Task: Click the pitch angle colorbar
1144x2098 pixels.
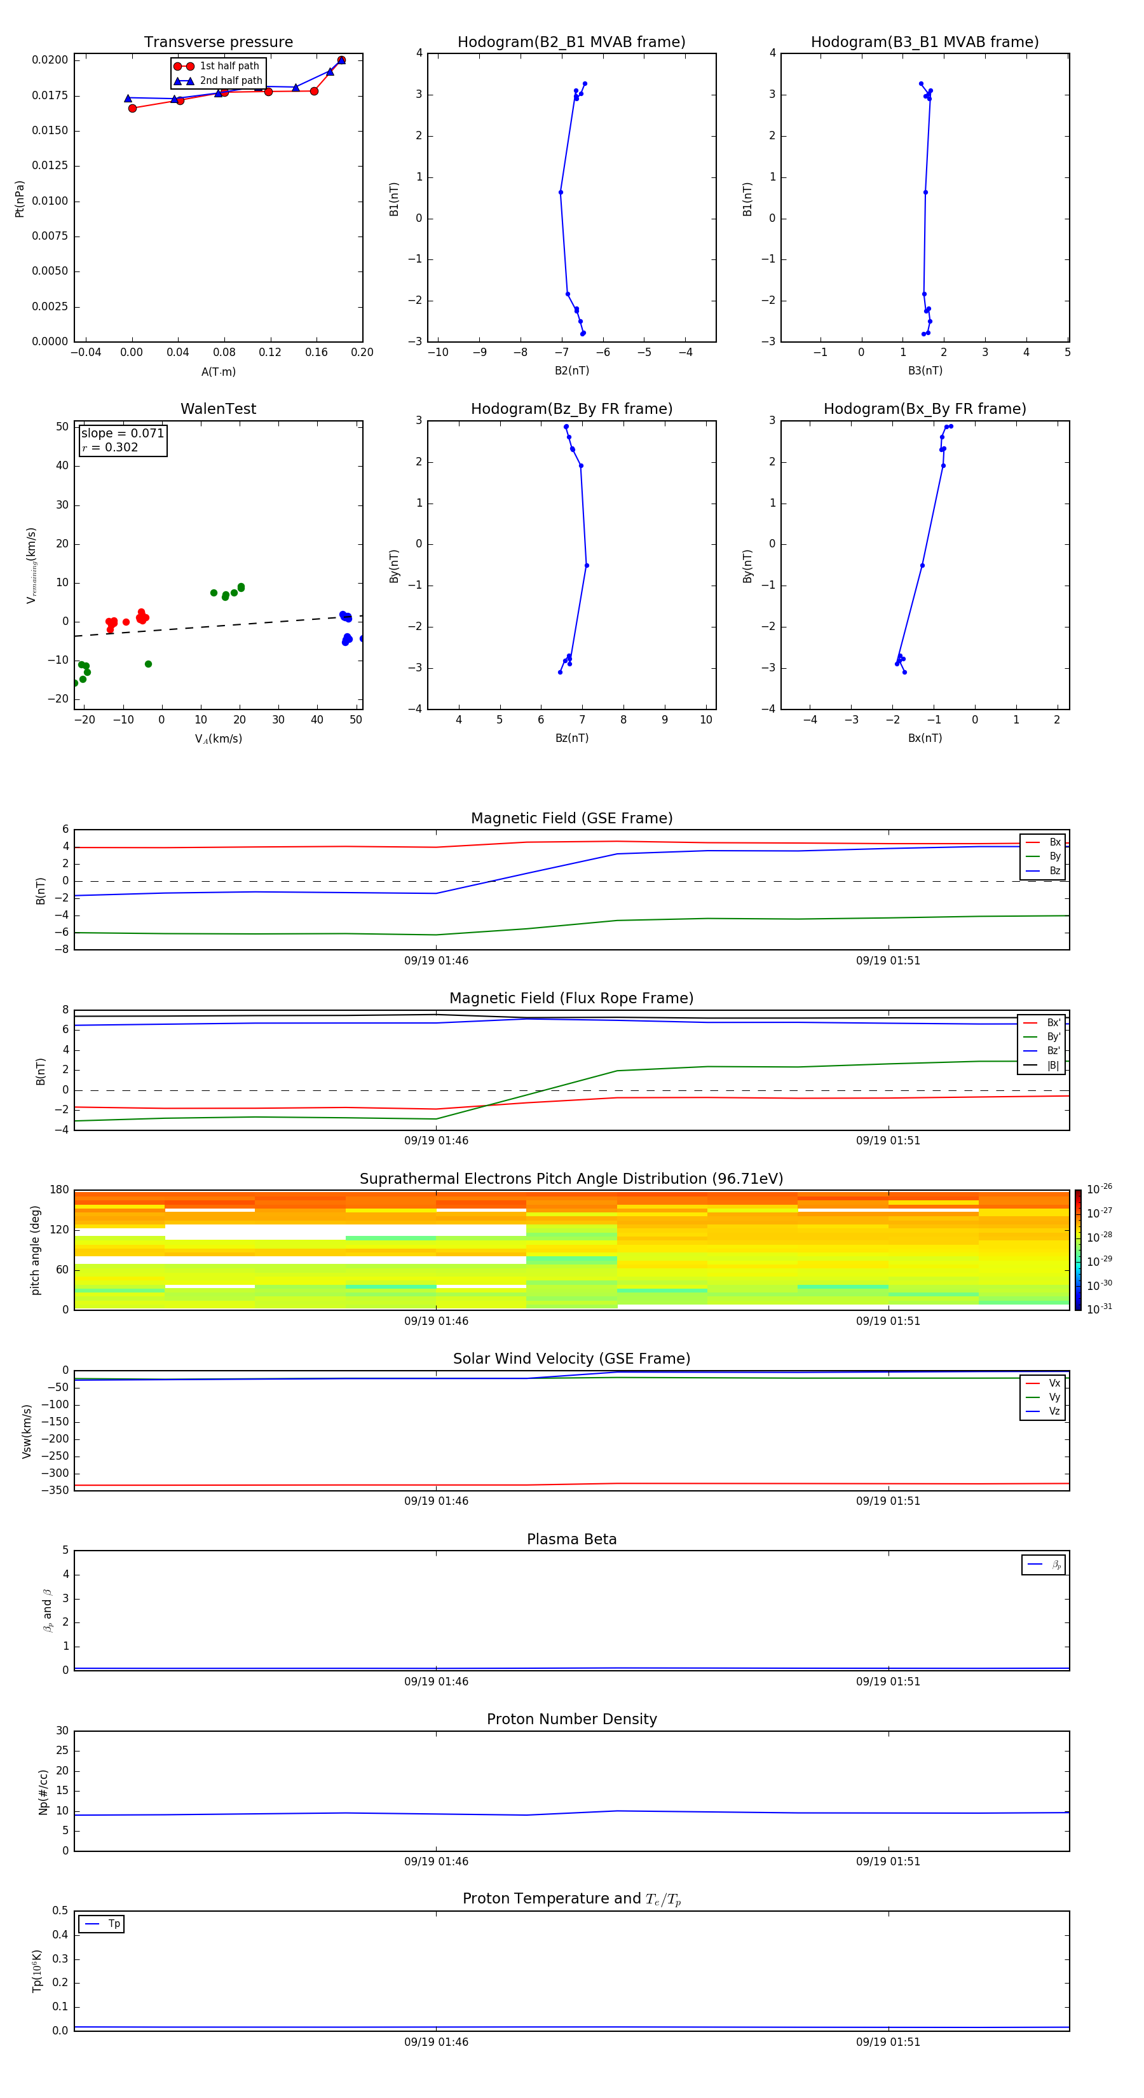Action: click(1078, 1250)
